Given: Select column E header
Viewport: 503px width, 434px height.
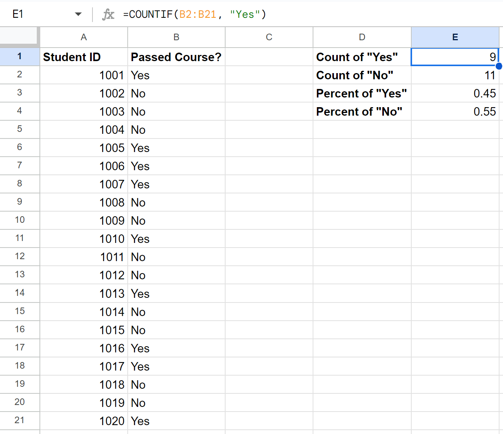Looking at the screenshot, I should click(x=455, y=37).
